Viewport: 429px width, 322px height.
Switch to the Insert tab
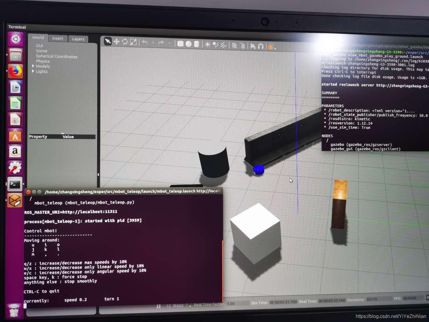point(57,38)
